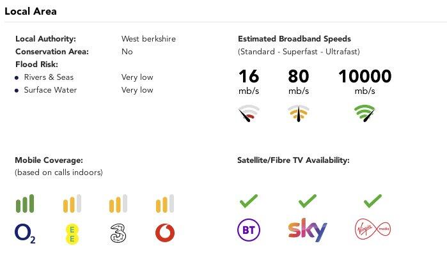Click the Vodafone network logo
The width and height of the screenshot is (447, 262).
(165, 233)
